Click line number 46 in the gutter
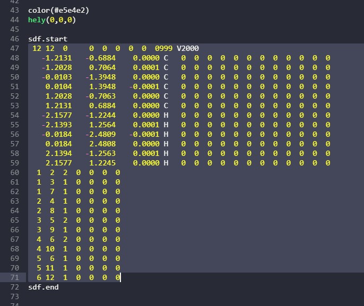364x306 pixels. (x=14, y=39)
